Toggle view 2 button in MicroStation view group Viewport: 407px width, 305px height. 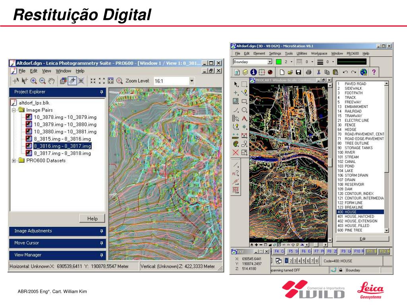[291, 261]
